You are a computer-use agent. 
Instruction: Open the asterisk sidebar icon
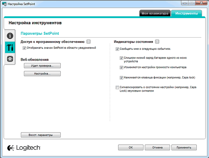point(10,59)
